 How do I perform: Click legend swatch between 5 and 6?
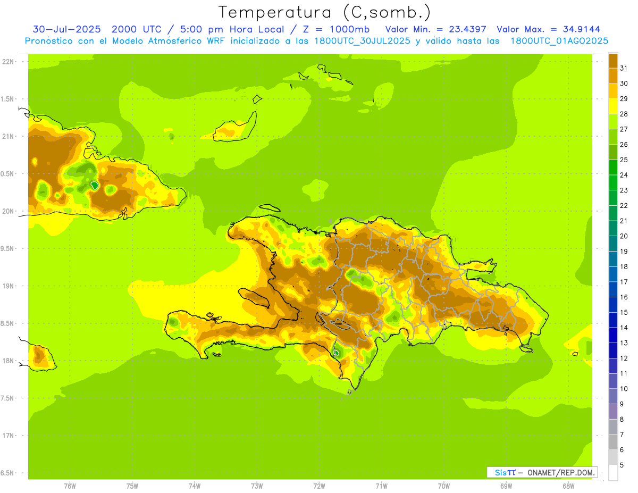pos(613,457)
